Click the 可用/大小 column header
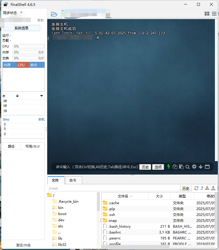This screenshot has height=250, width=219. pos(33,146)
